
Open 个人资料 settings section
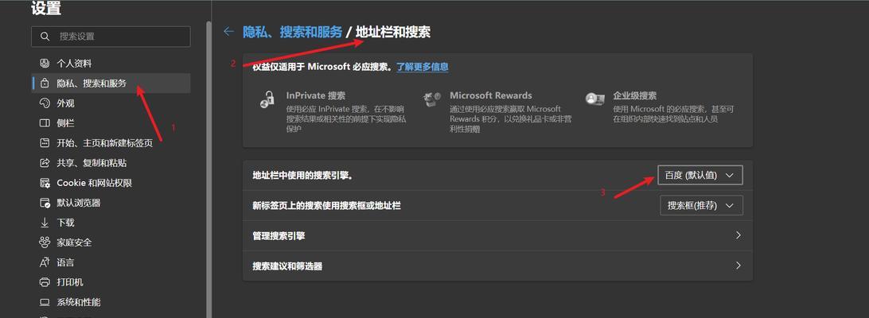[x=111, y=63]
